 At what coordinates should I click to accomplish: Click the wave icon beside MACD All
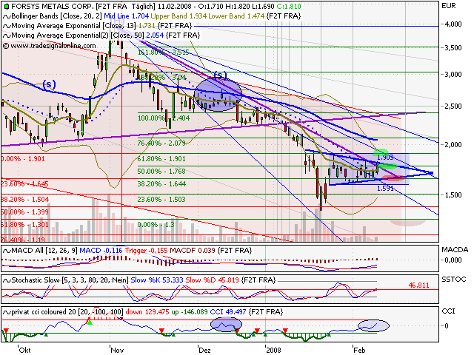7,251
